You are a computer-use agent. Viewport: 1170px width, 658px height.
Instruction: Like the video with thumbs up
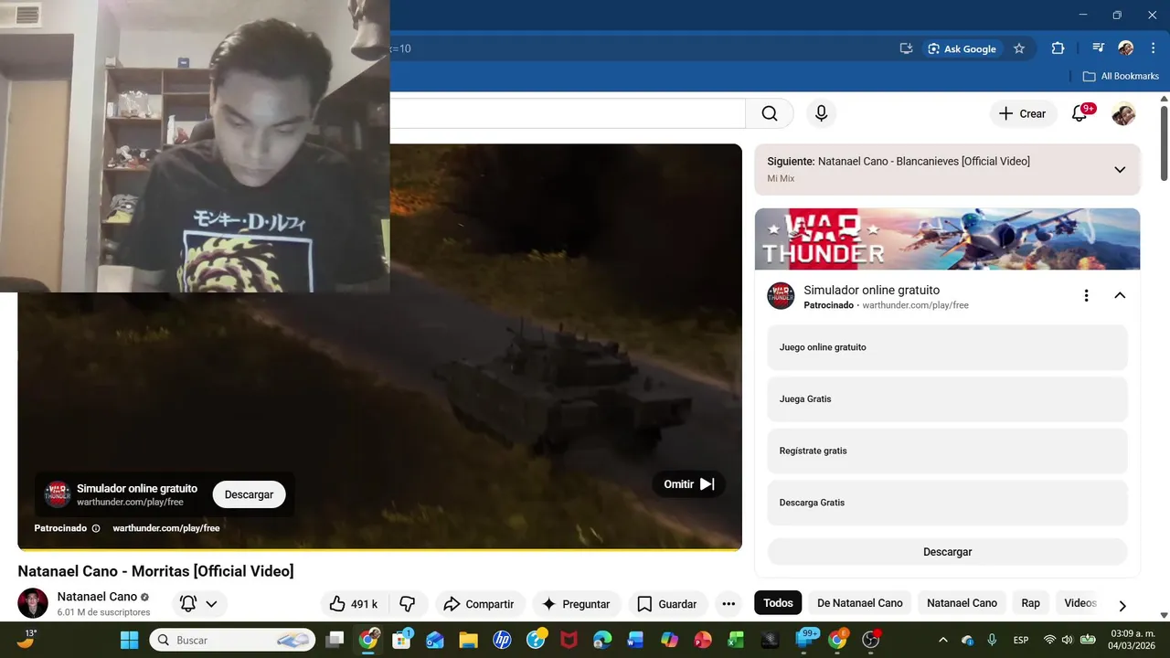pyautogui.click(x=355, y=604)
